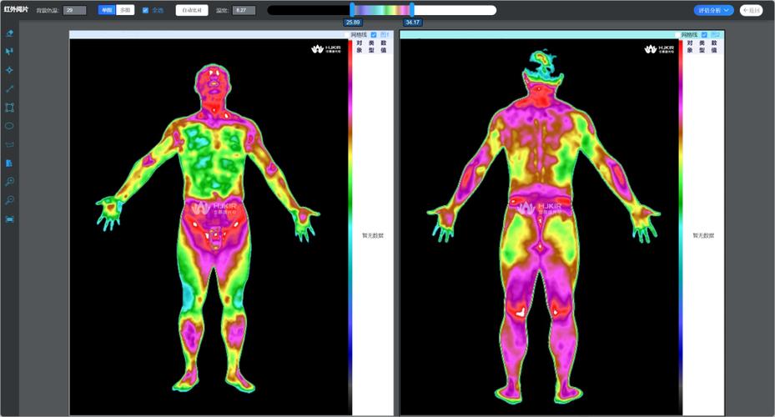
Task: Click the report document icon in sidebar
Action: click(9, 163)
